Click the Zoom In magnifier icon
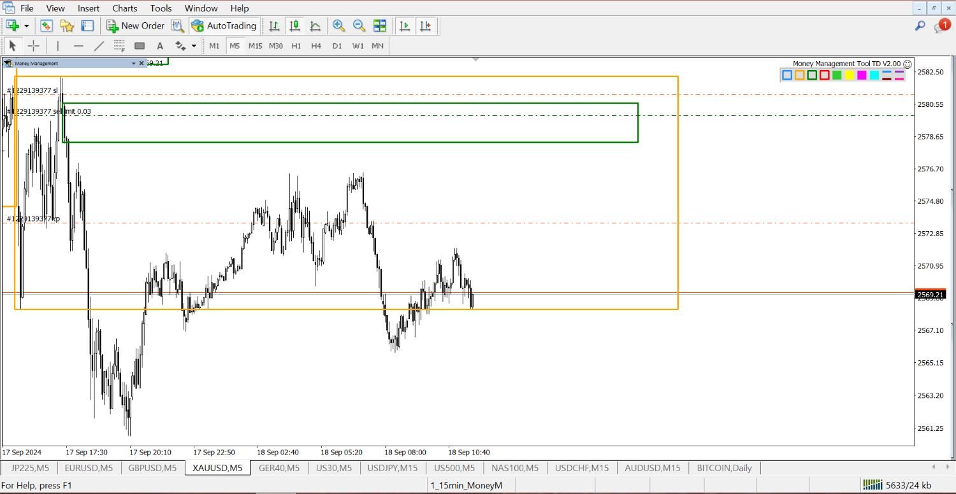The width and height of the screenshot is (956, 494). (338, 25)
